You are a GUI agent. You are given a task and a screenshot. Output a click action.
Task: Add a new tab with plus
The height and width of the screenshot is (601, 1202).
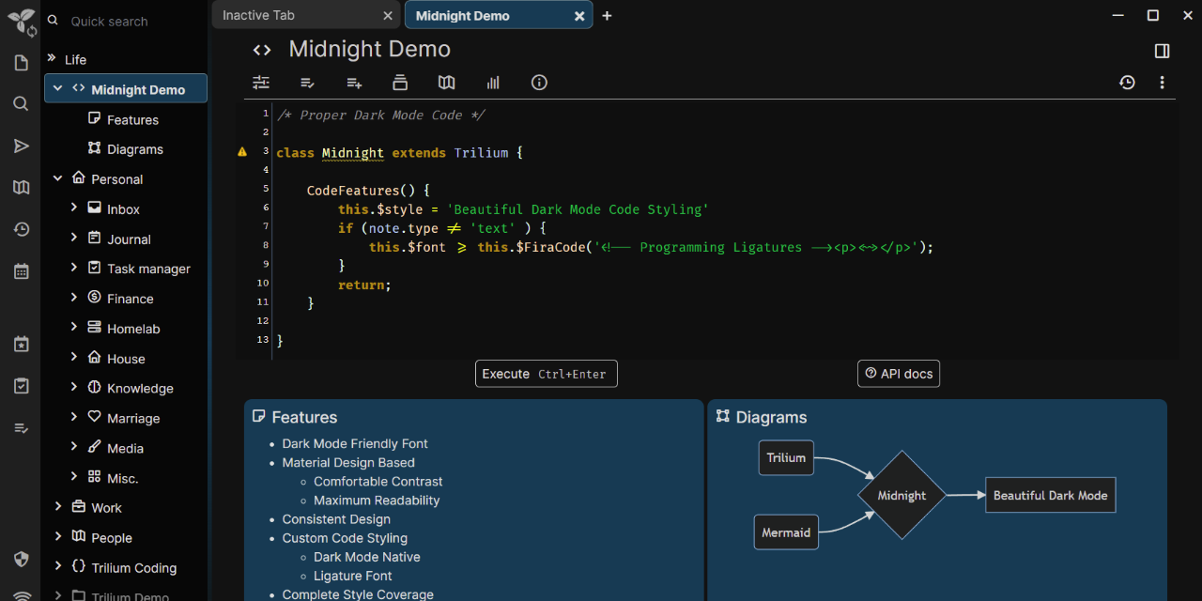pyautogui.click(x=607, y=16)
